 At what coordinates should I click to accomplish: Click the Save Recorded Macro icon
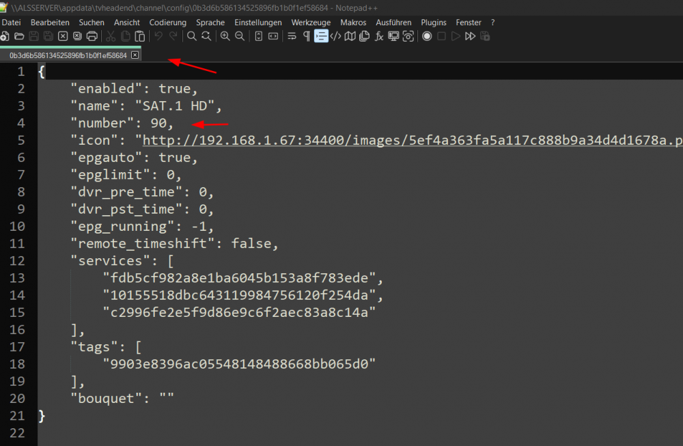[x=485, y=36]
